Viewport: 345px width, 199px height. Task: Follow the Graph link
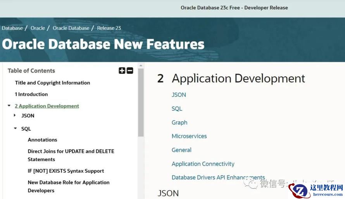(179, 122)
